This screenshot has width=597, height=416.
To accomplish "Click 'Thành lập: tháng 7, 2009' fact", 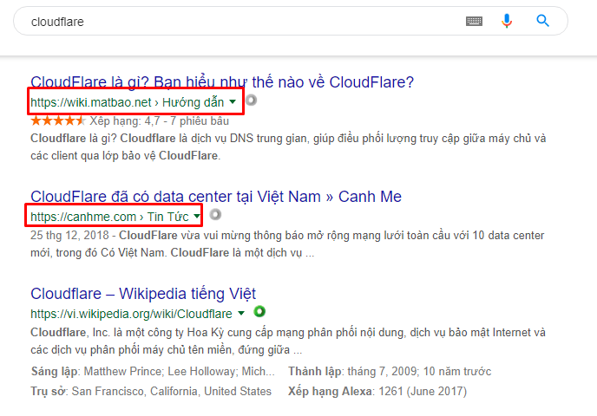I will pos(390,371).
